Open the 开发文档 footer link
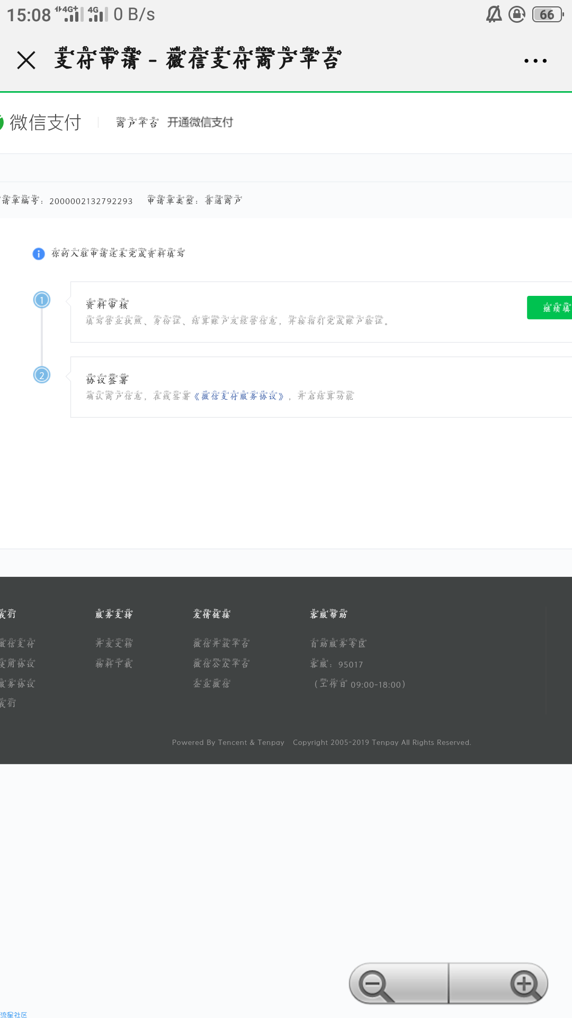 click(114, 643)
